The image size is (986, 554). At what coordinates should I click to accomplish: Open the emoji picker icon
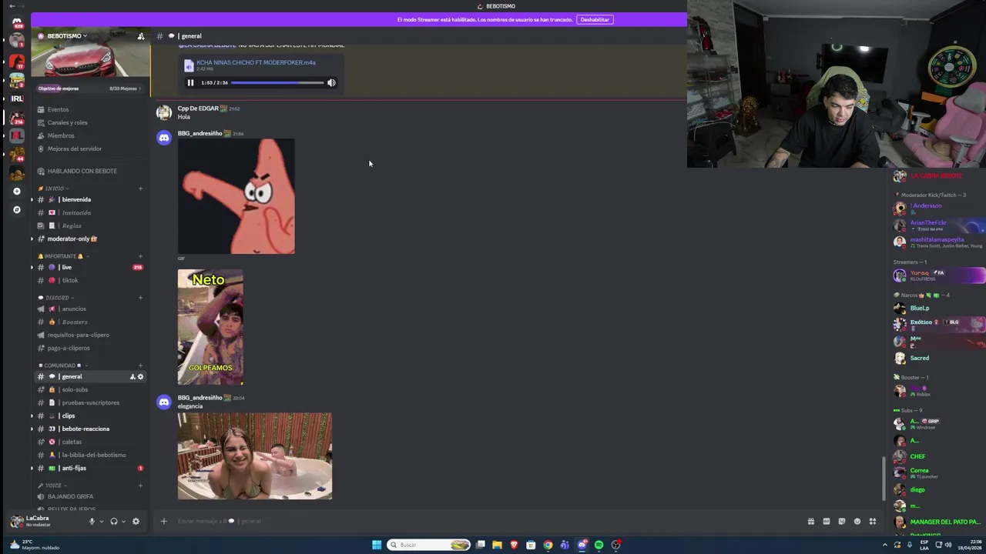coord(857,521)
